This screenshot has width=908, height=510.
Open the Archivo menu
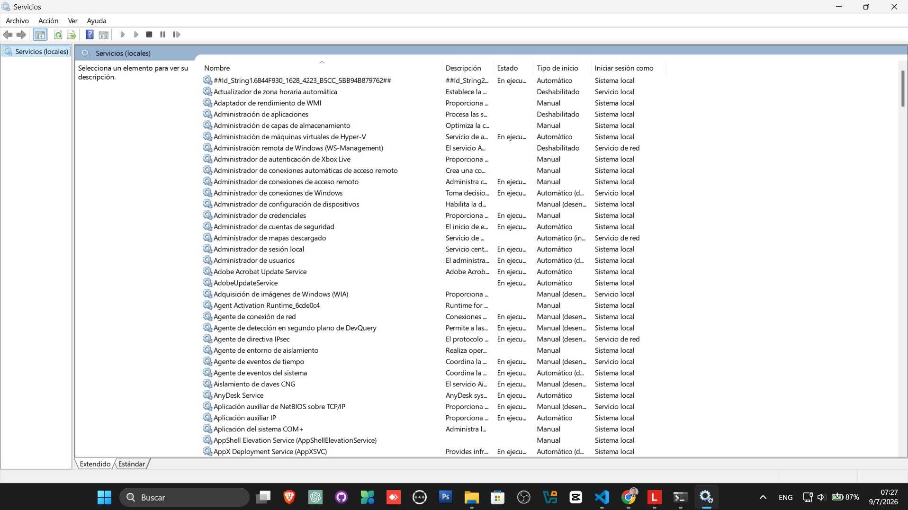tap(17, 21)
